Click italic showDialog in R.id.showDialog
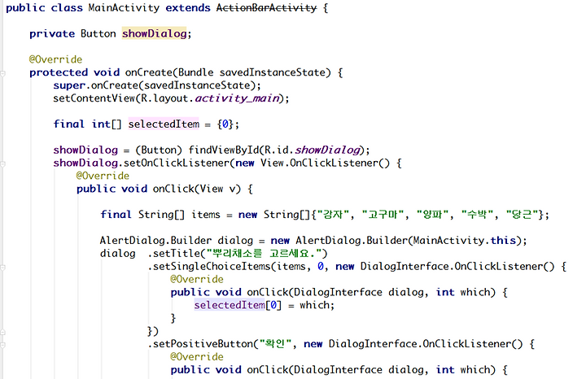This screenshot has height=379, width=586. pyautogui.click(x=327, y=150)
